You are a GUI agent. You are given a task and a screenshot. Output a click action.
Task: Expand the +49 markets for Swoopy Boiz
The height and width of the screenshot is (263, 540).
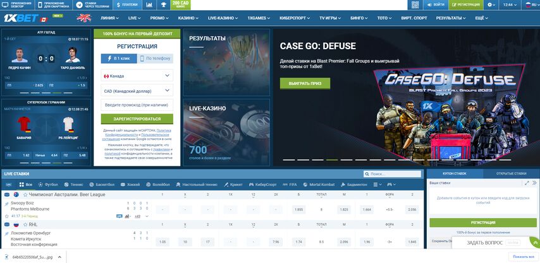click(x=138, y=216)
